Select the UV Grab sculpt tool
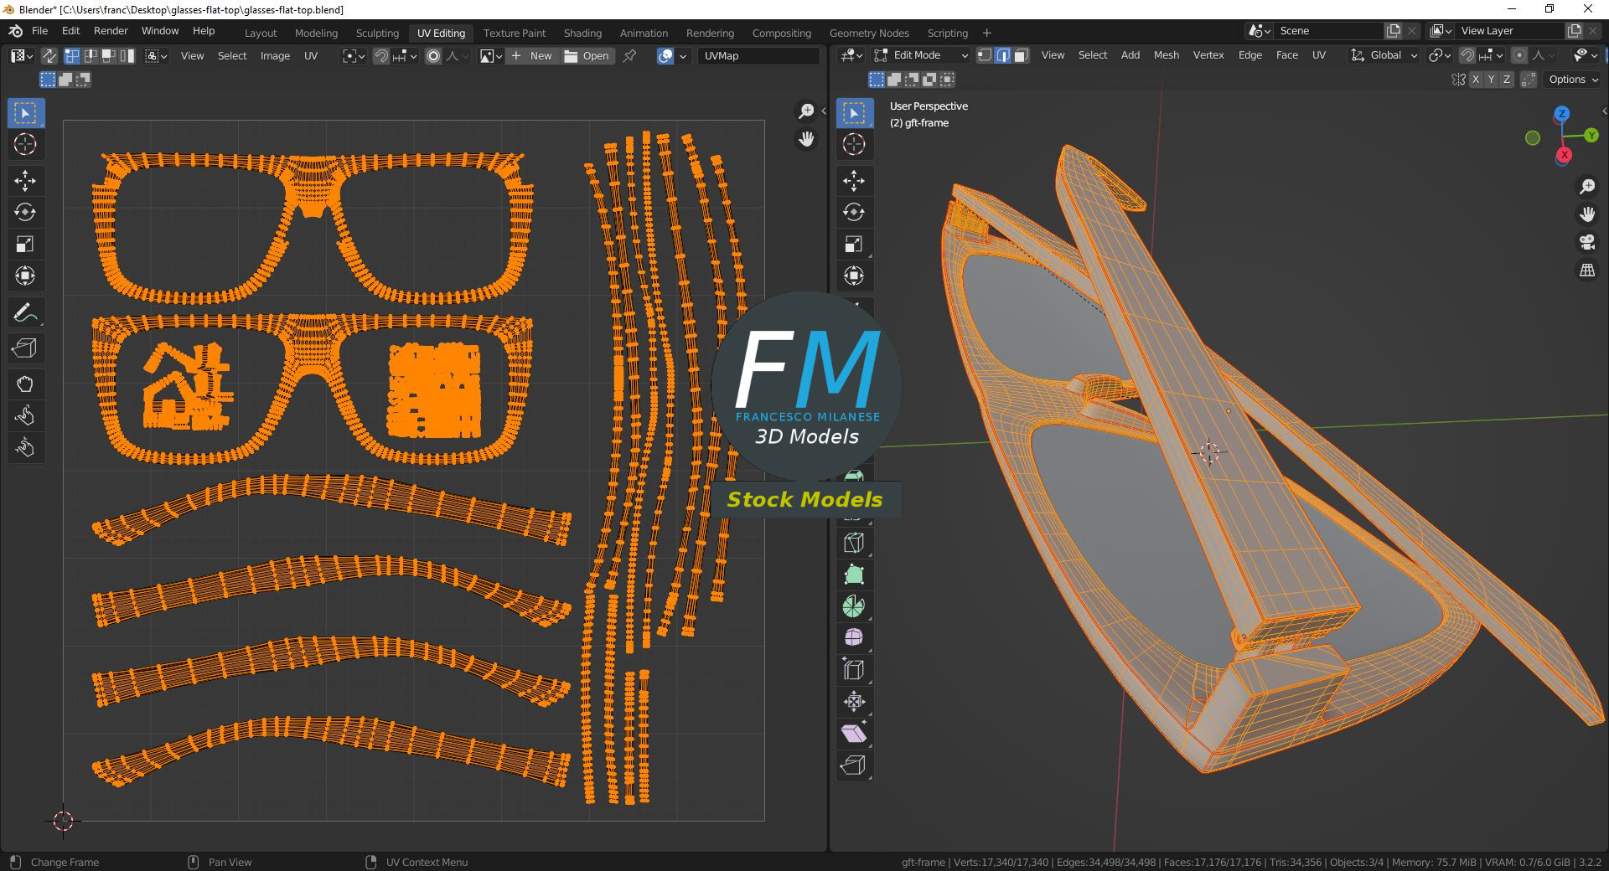The height and width of the screenshot is (871, 1609). (25, 384)
